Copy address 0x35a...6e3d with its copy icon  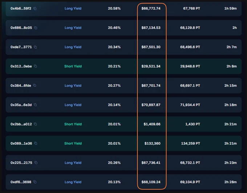click(36, 105)
